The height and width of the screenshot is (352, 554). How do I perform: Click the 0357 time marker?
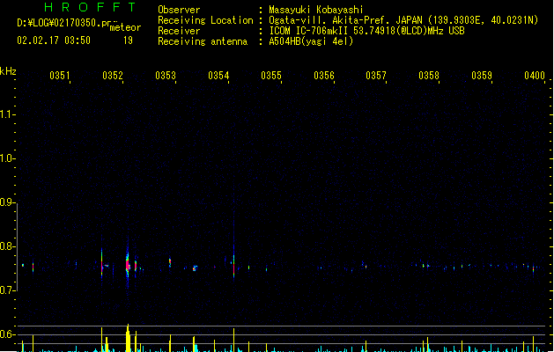(376, 76)
